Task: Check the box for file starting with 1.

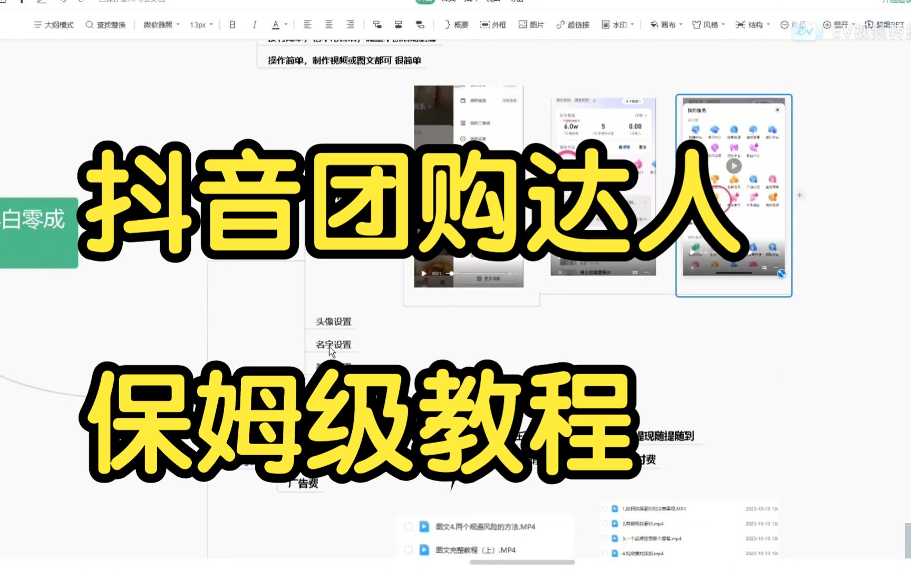Action: click(x=605, y=508)
